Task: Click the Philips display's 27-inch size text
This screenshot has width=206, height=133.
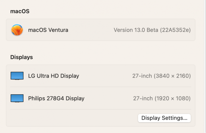Action: tap(143, 98)
